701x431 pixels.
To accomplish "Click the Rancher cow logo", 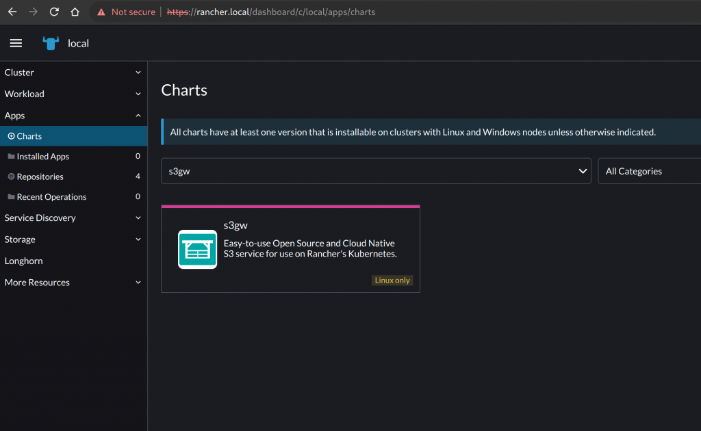I will click(51, 43).
